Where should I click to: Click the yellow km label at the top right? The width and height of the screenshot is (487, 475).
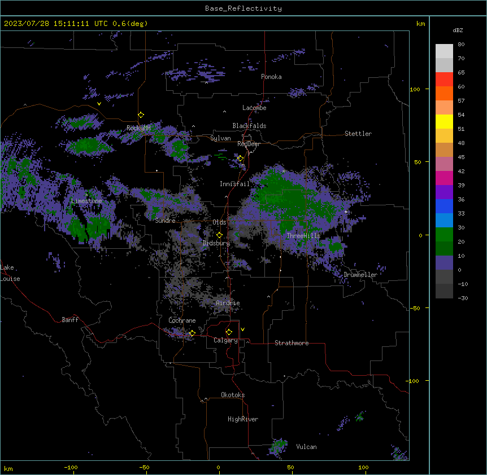coord(421,24)
